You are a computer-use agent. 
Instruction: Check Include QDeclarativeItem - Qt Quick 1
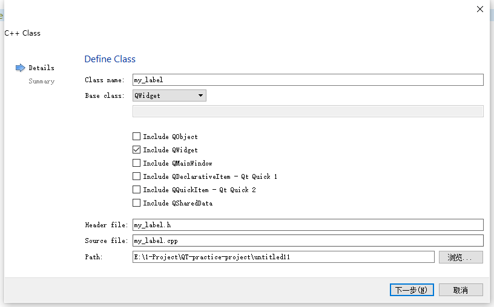click(137, 176)
